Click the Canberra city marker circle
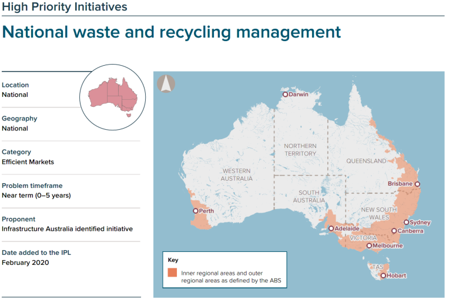 [x=394, y=231]
